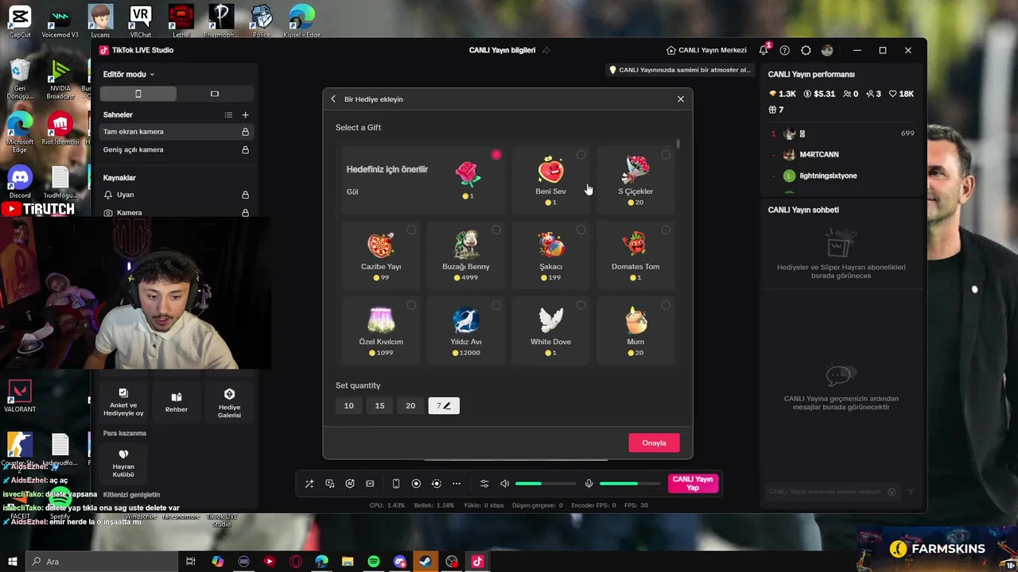The width and height of the screenshot is (1018, 572).
Task: Pick the Yıldız Avı gift
Action: coord(466,330)
